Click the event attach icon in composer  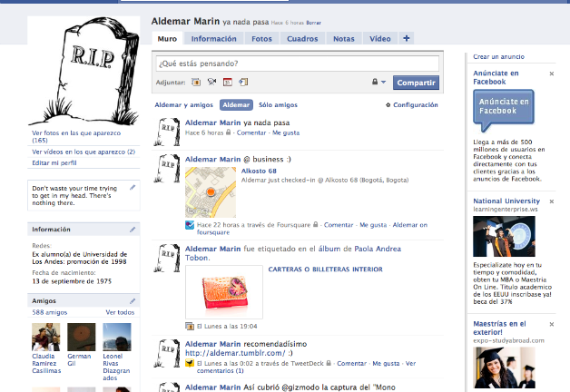click(x=228, y=82)
